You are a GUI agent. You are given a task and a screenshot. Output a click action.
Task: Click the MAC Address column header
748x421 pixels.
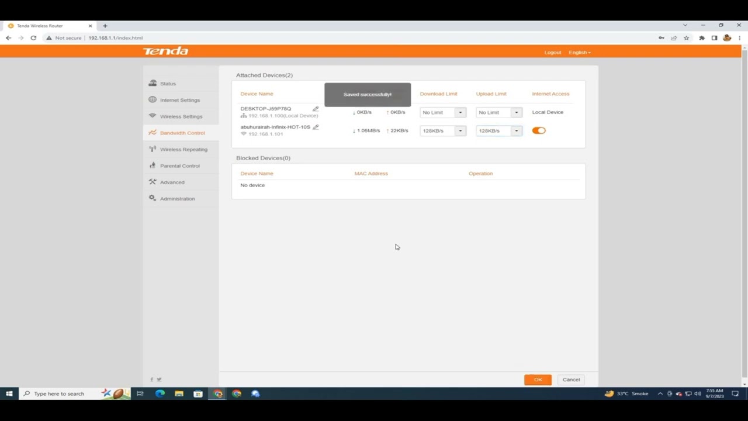tap(371, 173)
